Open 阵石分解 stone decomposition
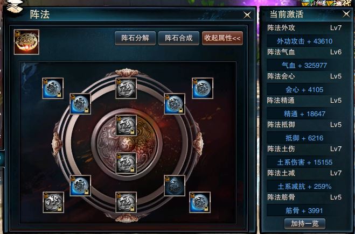 (135, 38)
